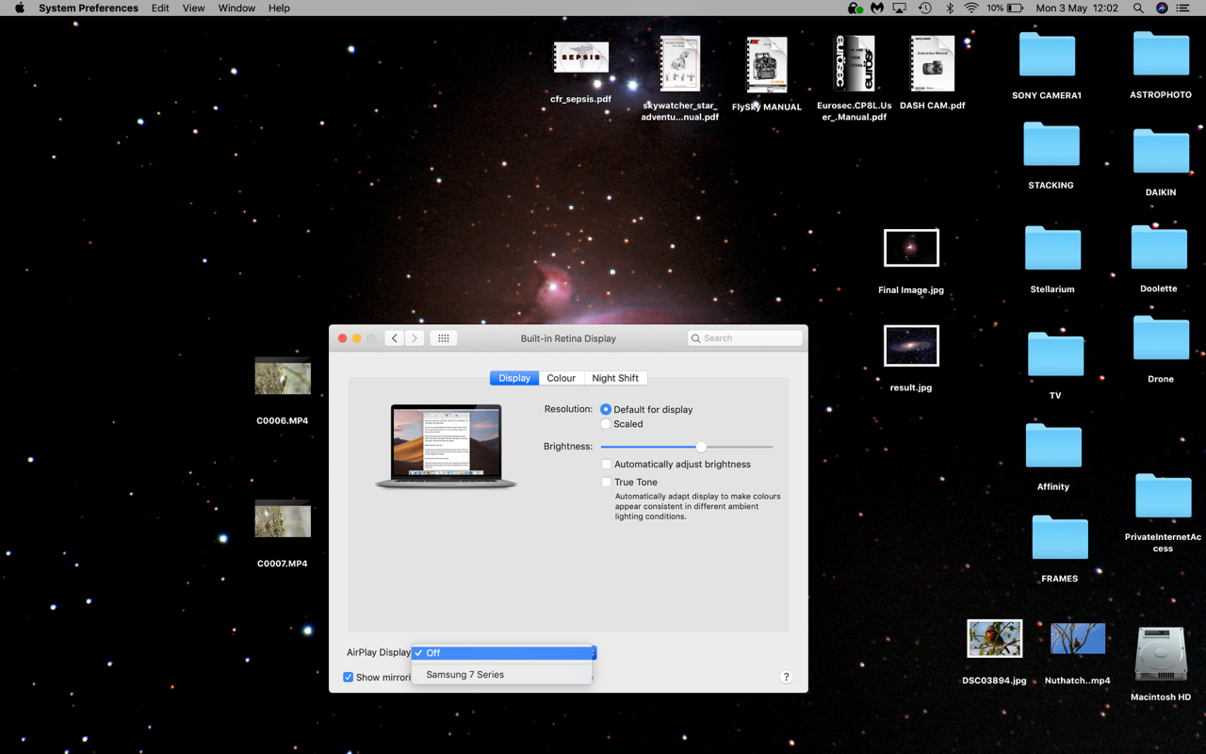
Task: Select the TV folder on desktop
Action: pyautogui.click(x=1055, y=354)
